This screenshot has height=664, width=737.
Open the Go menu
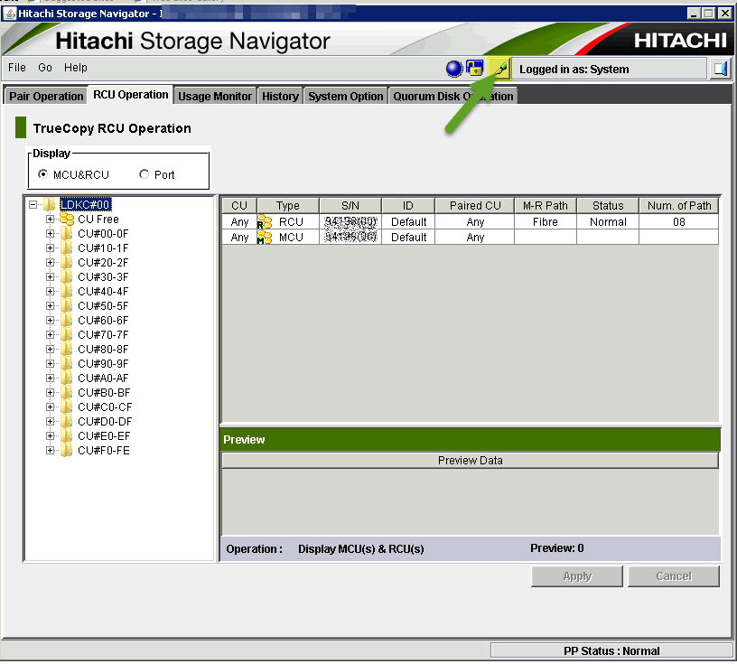[45, 68]
